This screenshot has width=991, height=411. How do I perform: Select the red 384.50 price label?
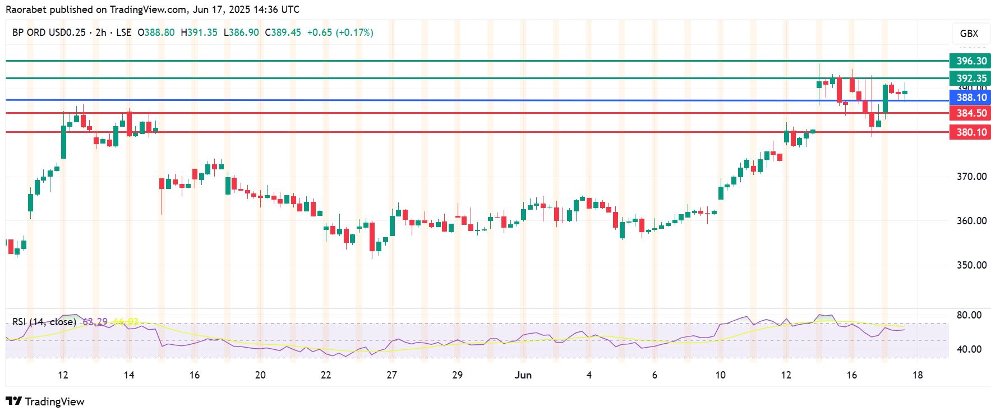969,113
